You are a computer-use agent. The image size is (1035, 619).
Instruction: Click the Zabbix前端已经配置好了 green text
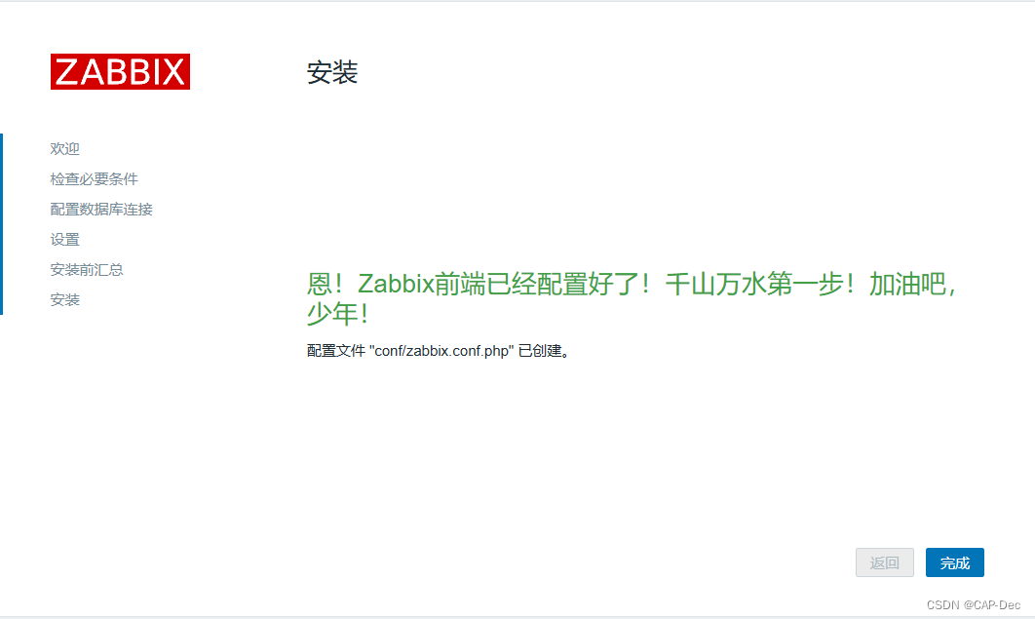coord(499,284)
